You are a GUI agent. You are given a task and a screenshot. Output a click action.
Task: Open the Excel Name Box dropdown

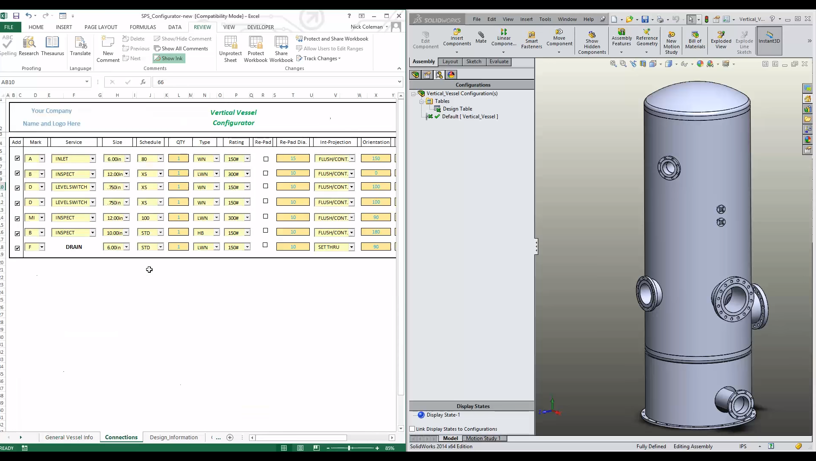[87, 82]
